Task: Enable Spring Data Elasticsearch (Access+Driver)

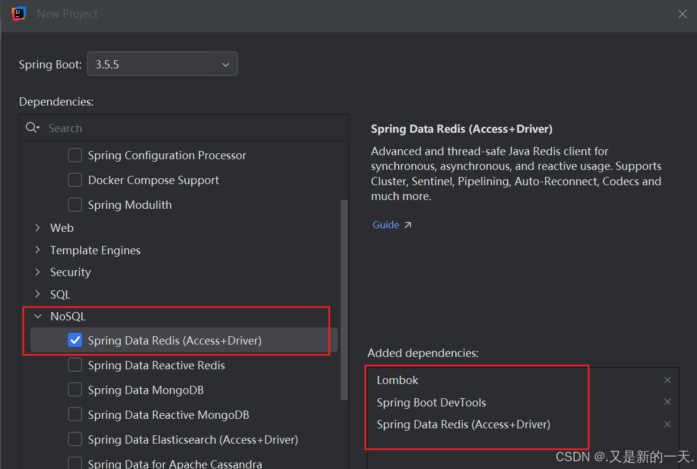Action: (x=75, y=440)
